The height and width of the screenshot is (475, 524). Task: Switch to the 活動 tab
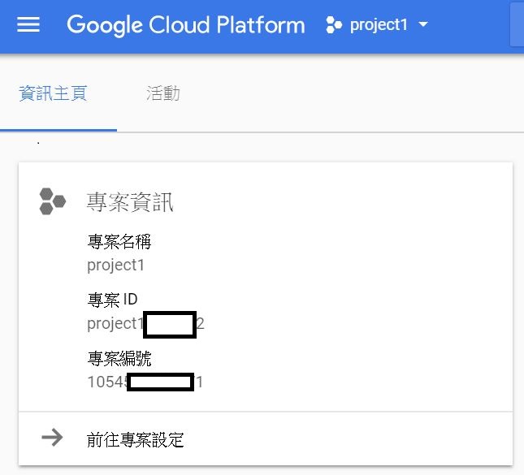[x=162, y=93]
